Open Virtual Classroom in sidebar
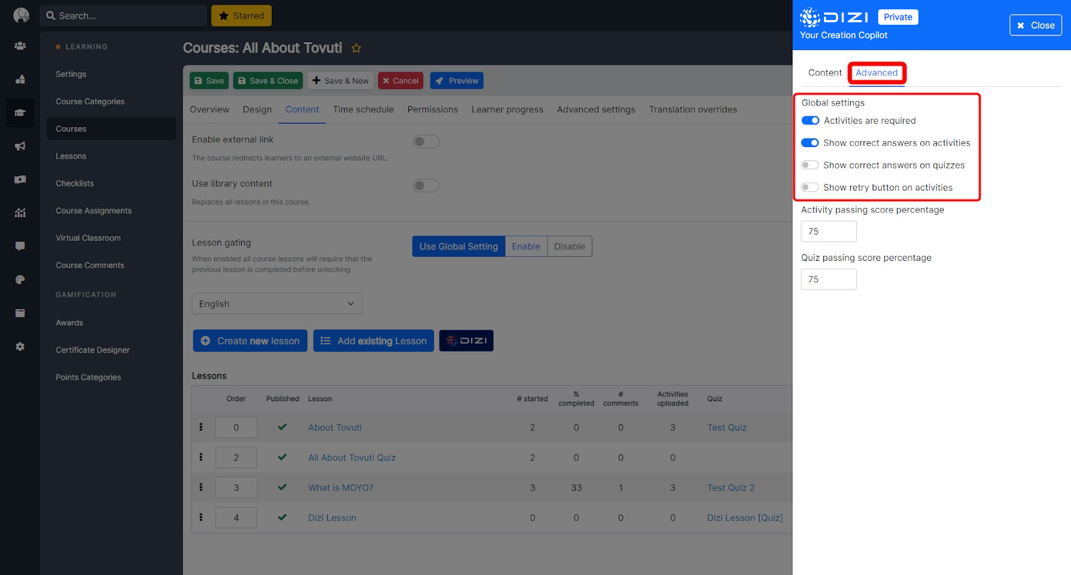1071x575 pixels. pos(88,238)
